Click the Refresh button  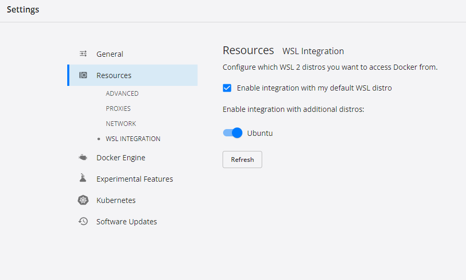242,160
